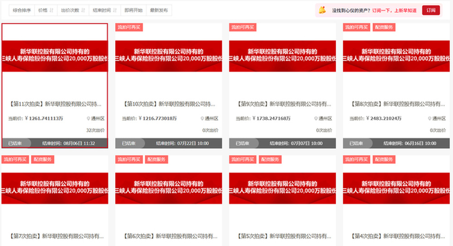453x246 pixels.
Task: Click 【第6次拍卖】 title link
Action: coord(170,236)
